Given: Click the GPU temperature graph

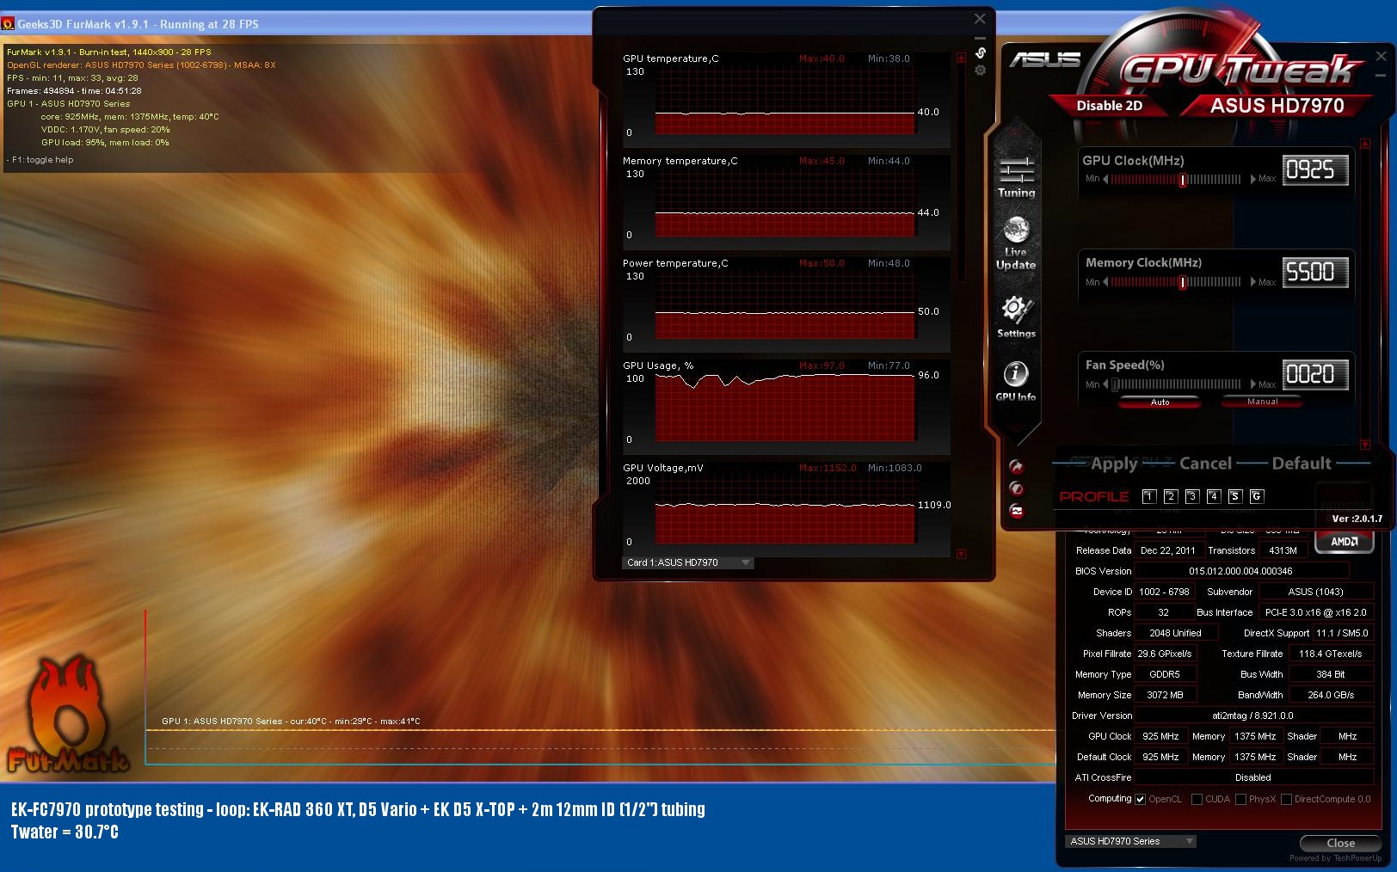Looking at the screenshot, I should tap(785, 101).
